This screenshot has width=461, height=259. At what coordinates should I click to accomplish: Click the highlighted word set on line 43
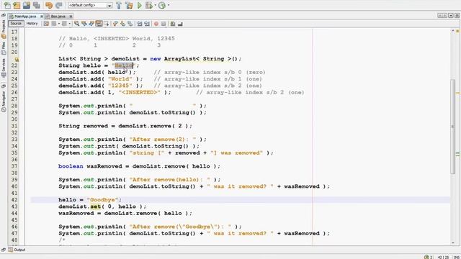[96, 206]
